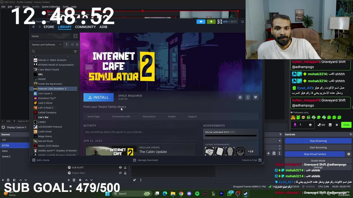Image resolution: width=353 pixels, height=198 pixels.
Task: Add a new source with plus icon
Action: coord(69,180)
